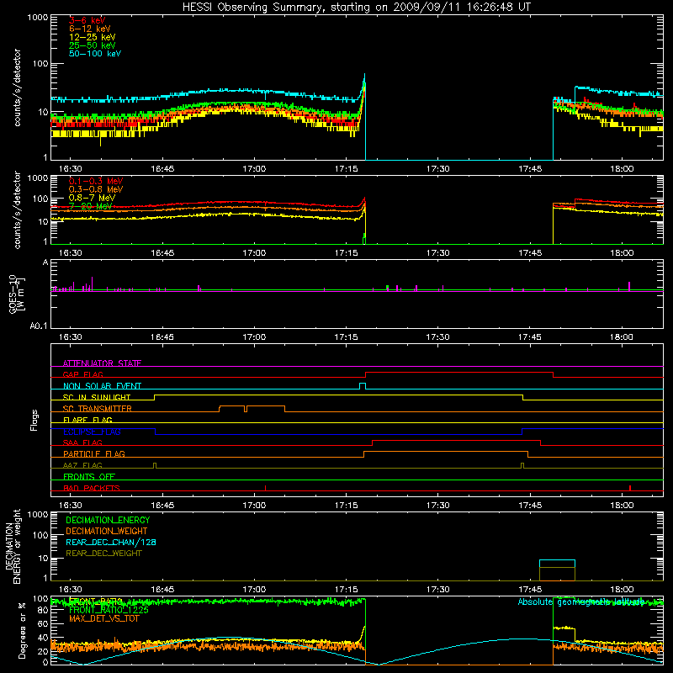Click the PARTICLE_FLAG label
Viewport: 673px width, 673px height.
tap(94, 453)
